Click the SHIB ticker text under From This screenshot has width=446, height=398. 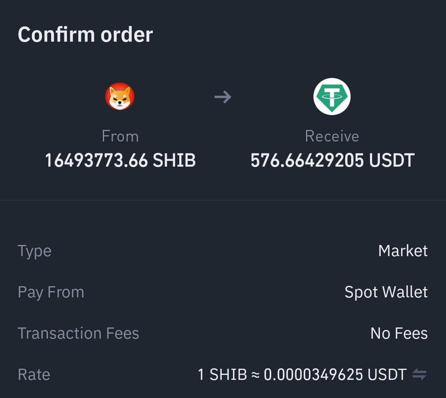174,160
